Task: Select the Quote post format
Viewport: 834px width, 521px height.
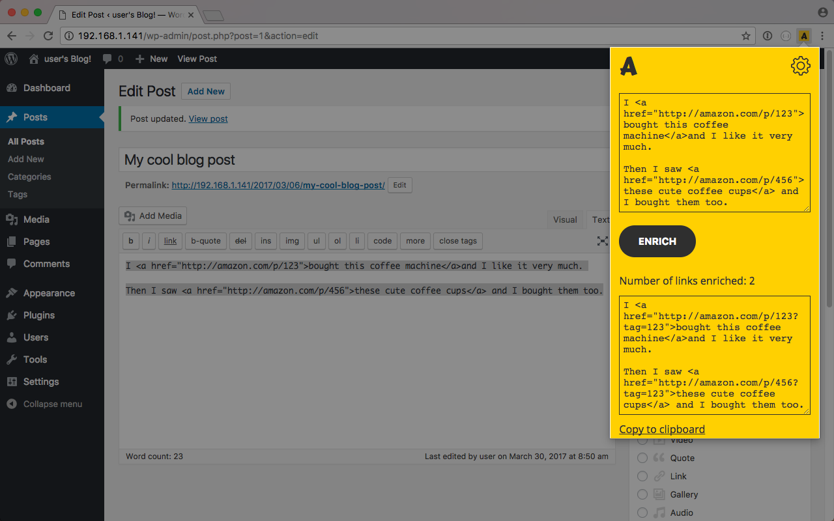Action: (642, 458)
